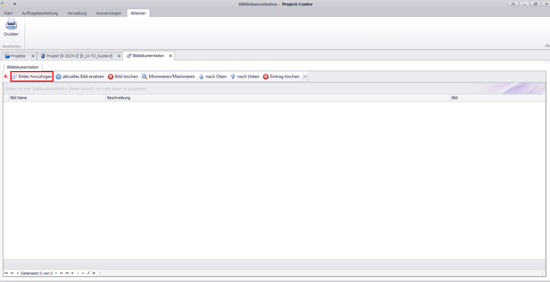Delete image using Bild löschen

pos(123,77)
